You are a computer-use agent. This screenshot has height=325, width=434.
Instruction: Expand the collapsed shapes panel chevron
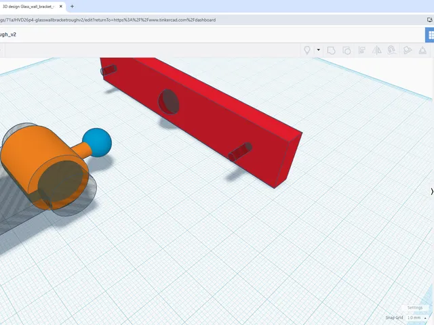tap(432, 191)
